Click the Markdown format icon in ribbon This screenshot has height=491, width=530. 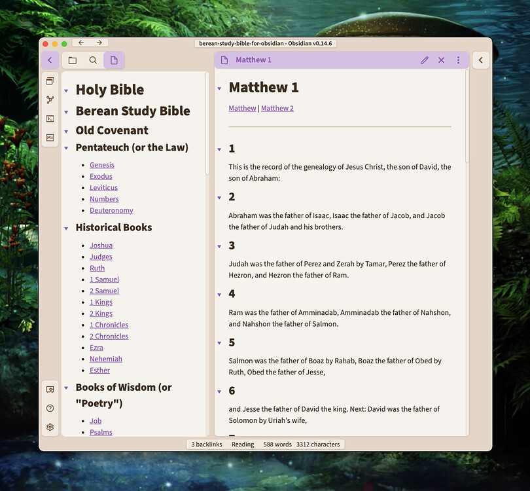click(50, 137)
